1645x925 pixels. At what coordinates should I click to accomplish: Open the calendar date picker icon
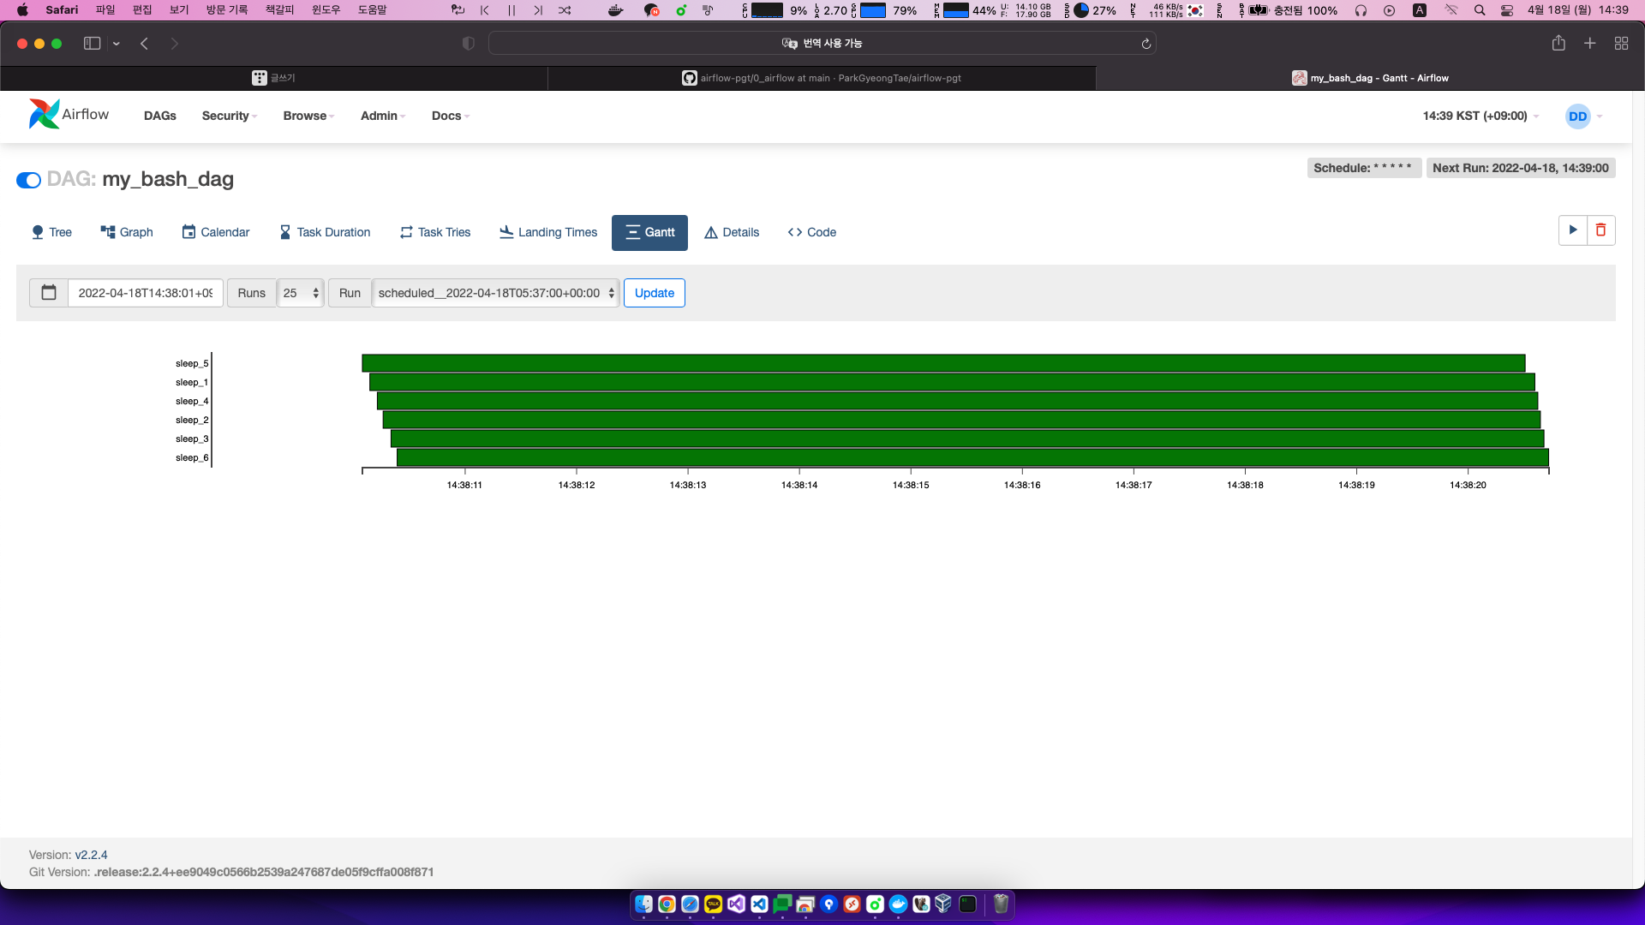[x=49, y=293]
